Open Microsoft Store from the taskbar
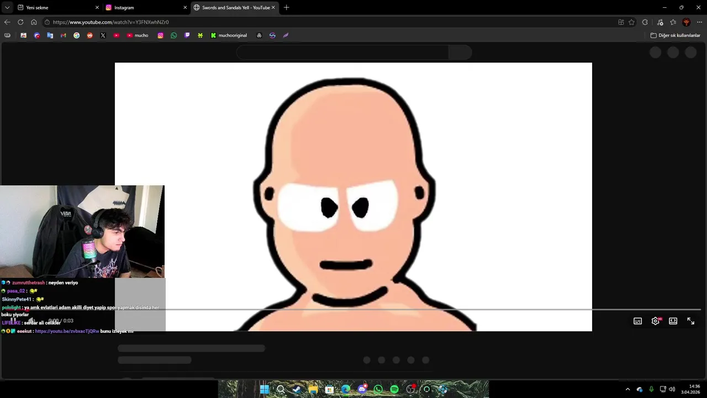The image size is (707, 398). (x=329, y=389)
